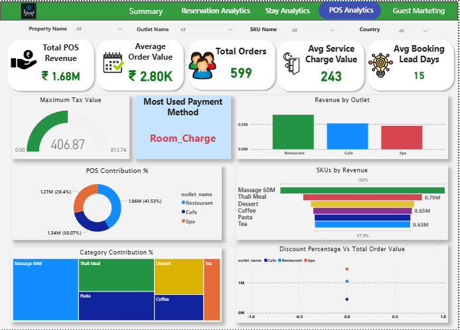This screenshot has height=330, width=460.
Task: Select the green Restaurant bar in Revenue by Outlet
Action: click(293, 132)
